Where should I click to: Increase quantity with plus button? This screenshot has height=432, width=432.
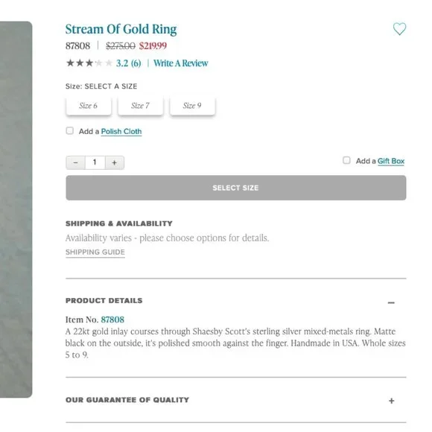point(115,162)
